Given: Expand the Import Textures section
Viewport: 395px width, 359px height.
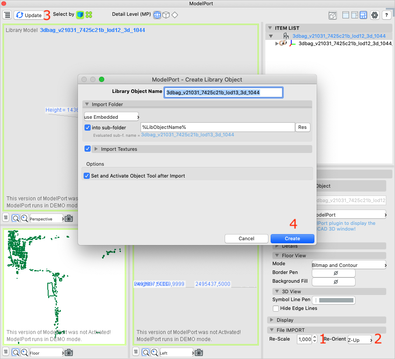Looking at the screenshot, I should tap(96, 149).
